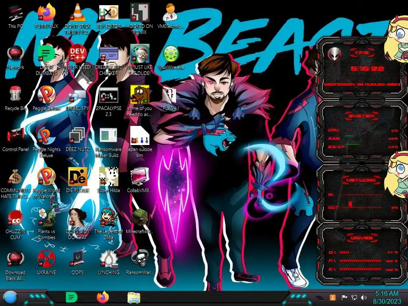The height and width of the screenshot is (306, 408).
Task: Click the SYSTEM header in the widget
Action: pyautogui.click(x=362, y=116)
